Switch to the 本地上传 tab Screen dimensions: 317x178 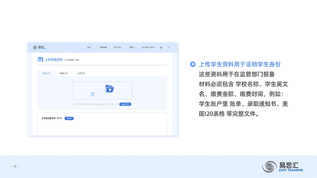(x=46, y=73)
